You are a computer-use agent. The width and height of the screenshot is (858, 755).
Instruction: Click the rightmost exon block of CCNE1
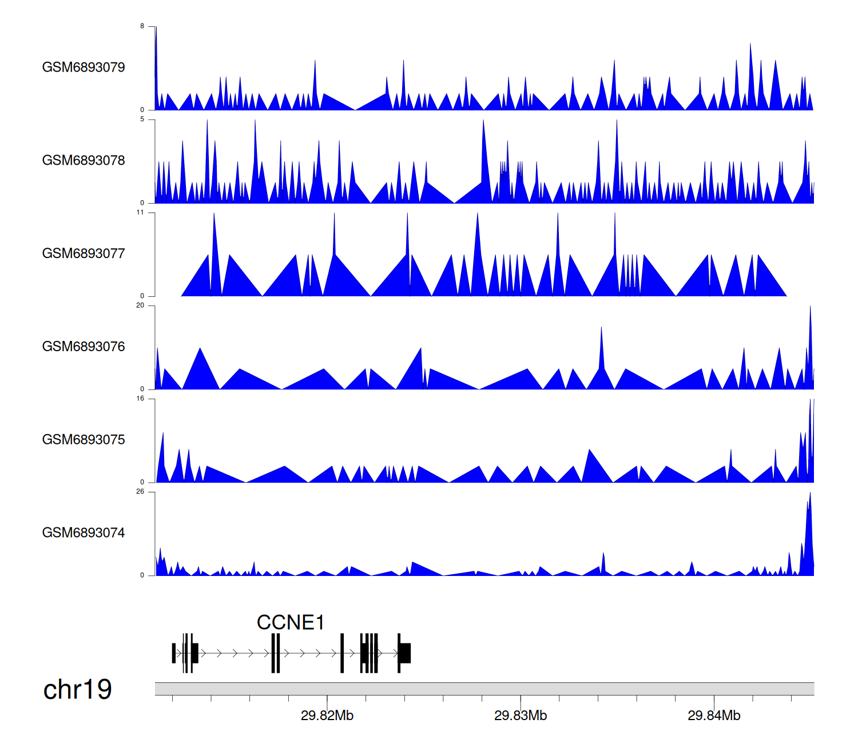[x=405, y=653]
